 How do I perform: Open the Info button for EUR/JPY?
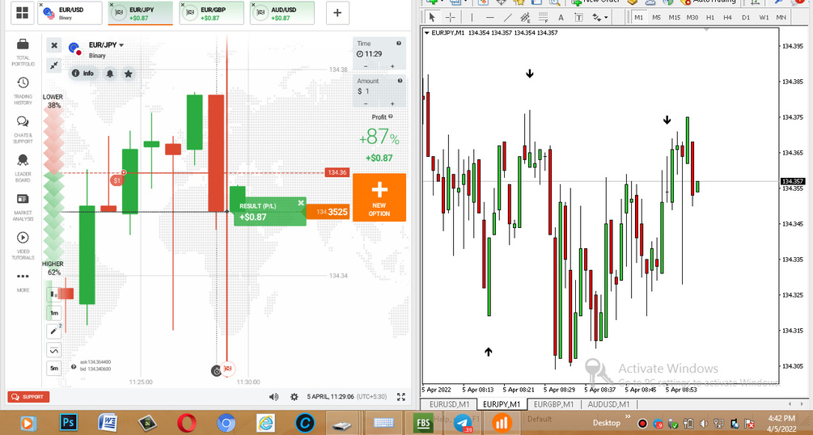[83, 74]
